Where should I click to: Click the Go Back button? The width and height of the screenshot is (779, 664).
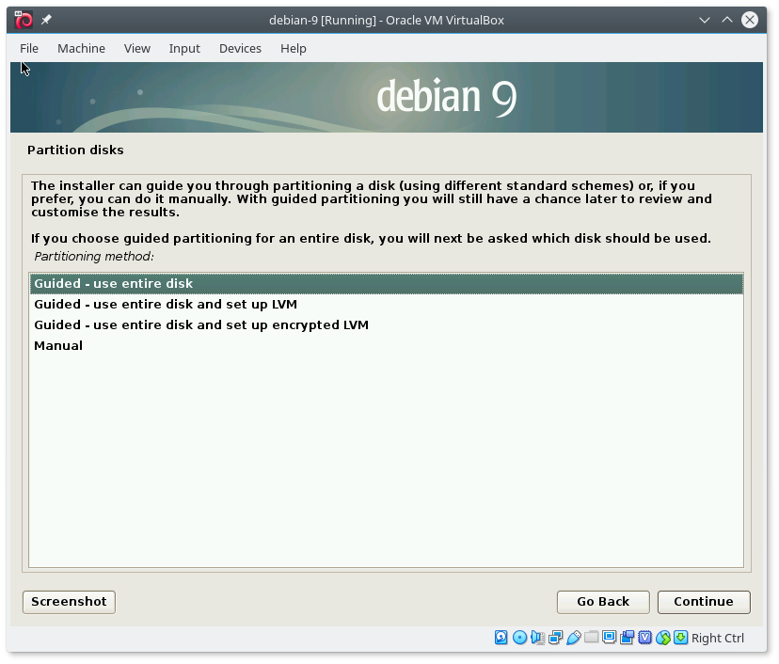[603, 602]
